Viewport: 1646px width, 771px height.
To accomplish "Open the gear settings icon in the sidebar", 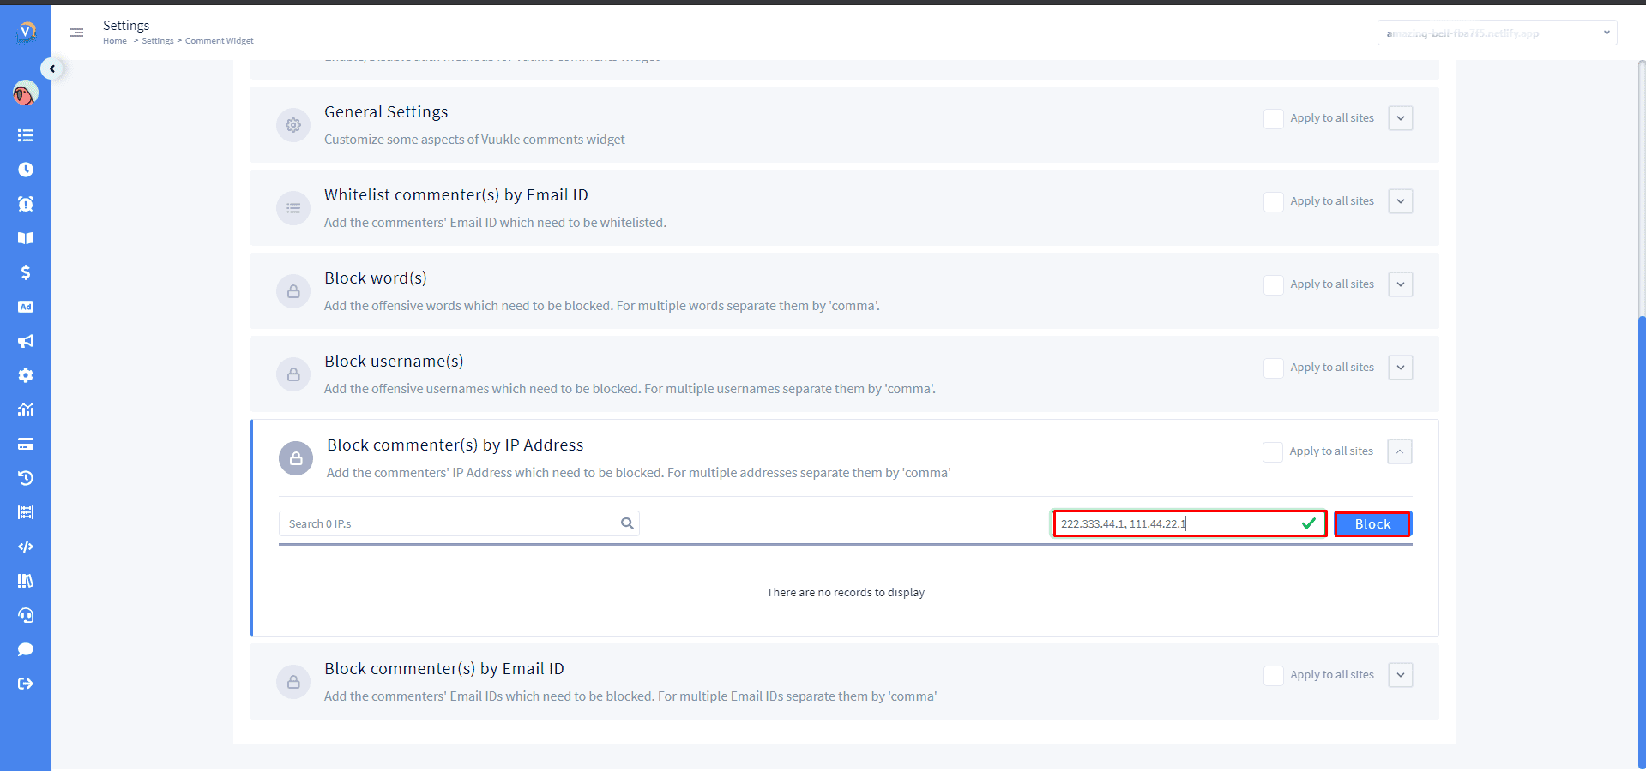I will 26,375.
